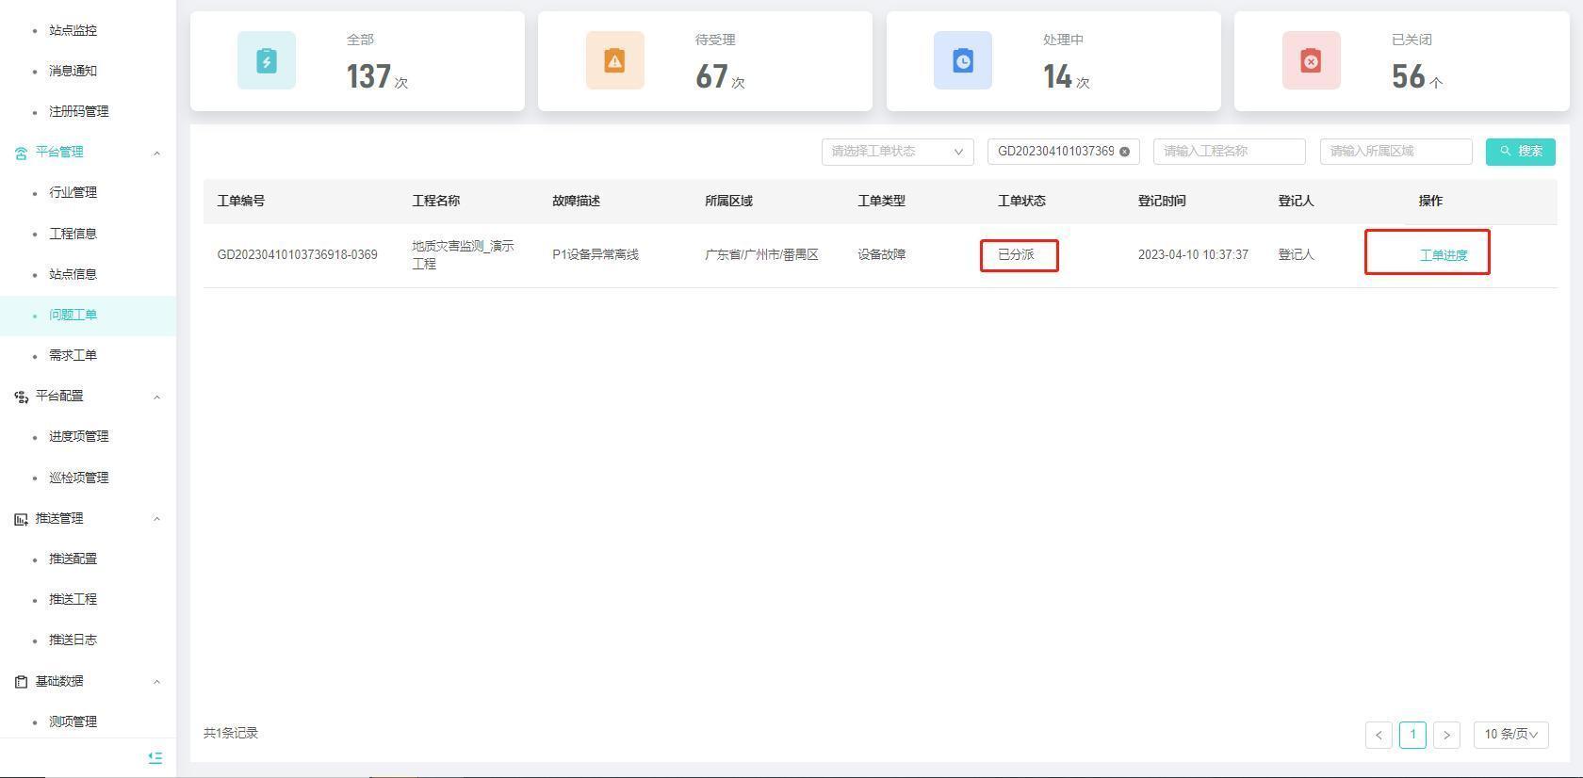Clear the work order number search field
This screenshot has height=778, width=1583.
1124,152
